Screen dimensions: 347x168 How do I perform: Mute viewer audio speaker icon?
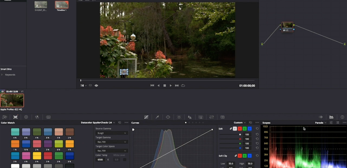pos(96,85)
